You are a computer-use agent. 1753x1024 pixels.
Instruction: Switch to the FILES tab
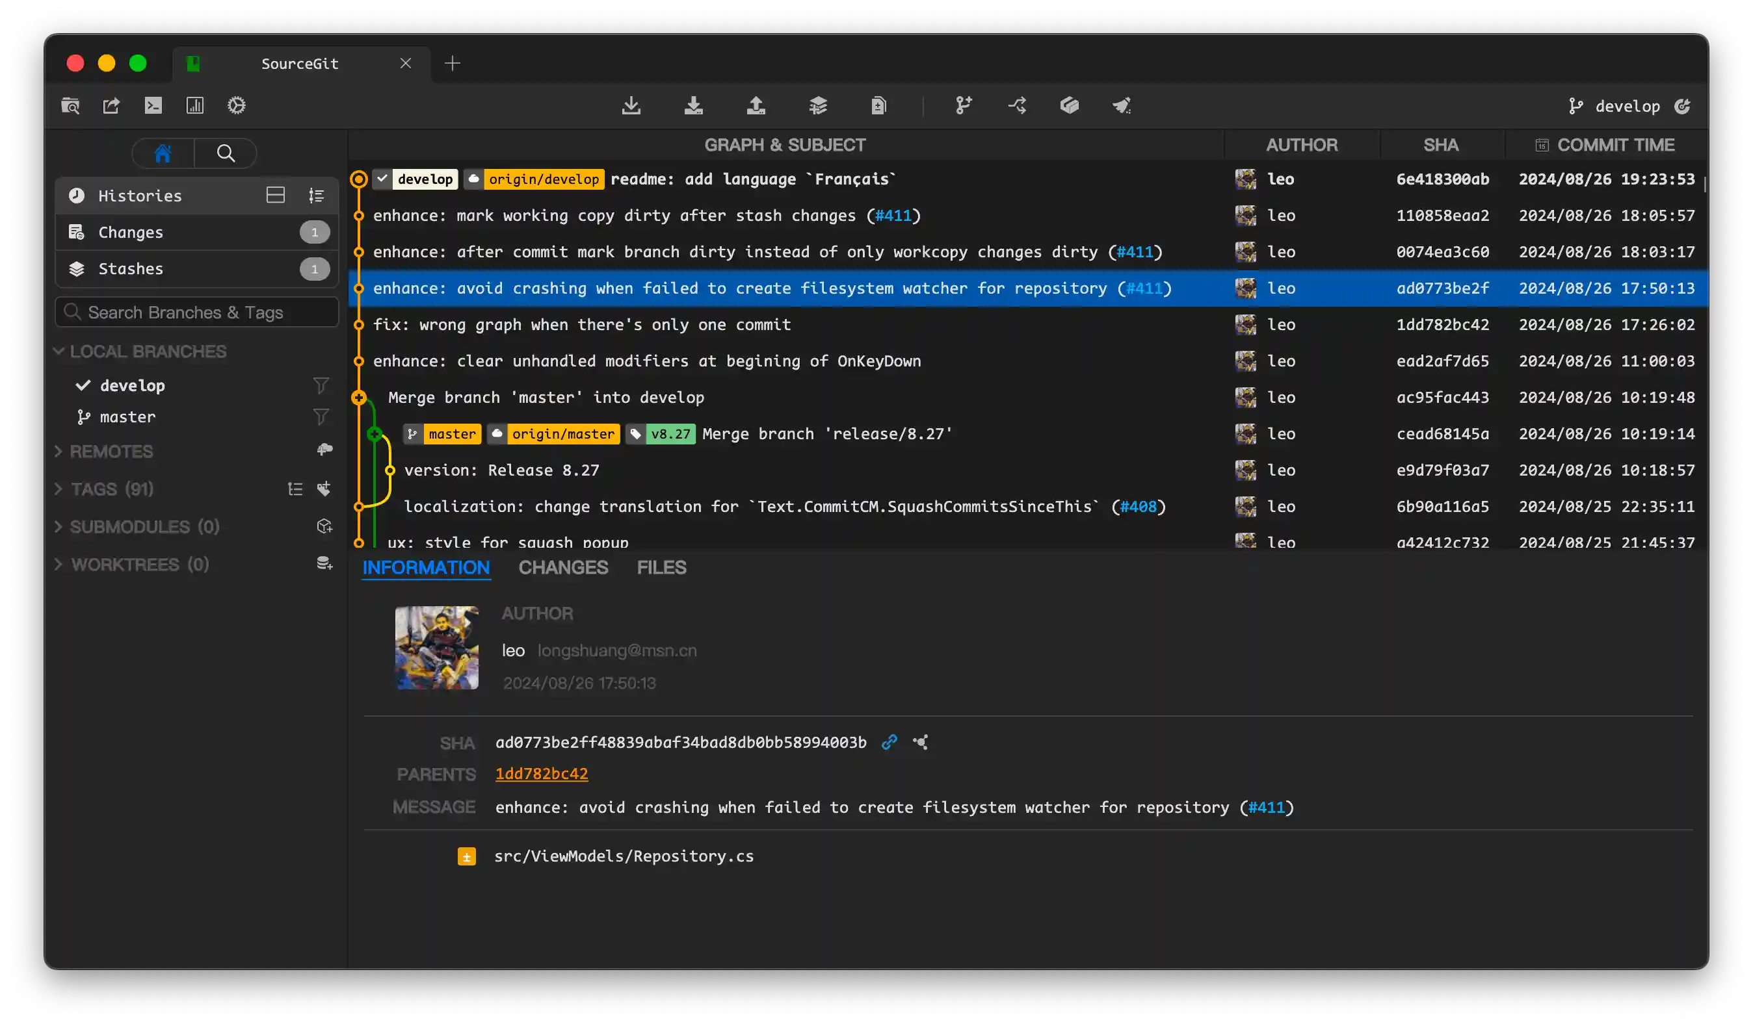click(661, 568)
